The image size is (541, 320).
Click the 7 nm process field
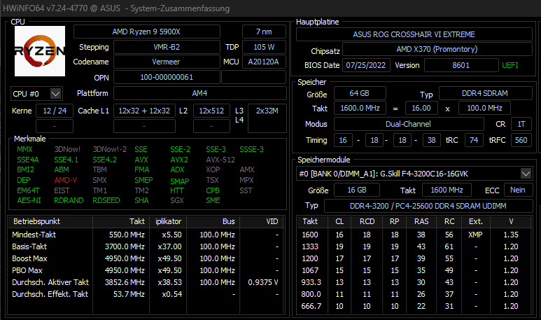click(264, 32)
